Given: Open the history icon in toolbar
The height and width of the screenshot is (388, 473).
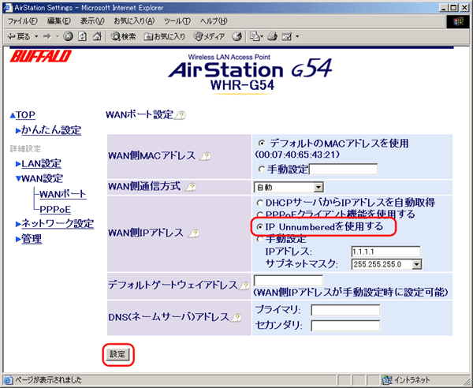Looking at the screenshot, I should [x=236, y=37].
